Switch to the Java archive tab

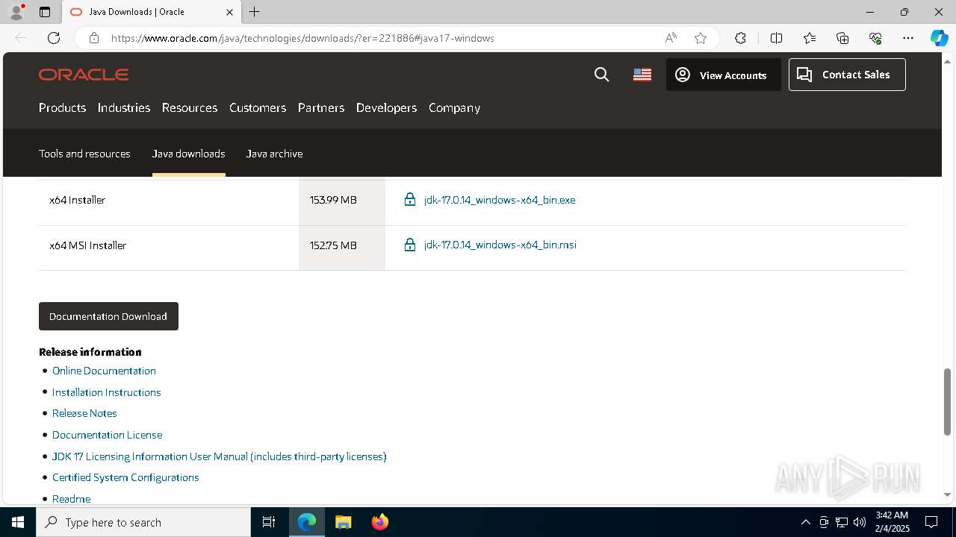pyautogui.click(x=274, y=154)
